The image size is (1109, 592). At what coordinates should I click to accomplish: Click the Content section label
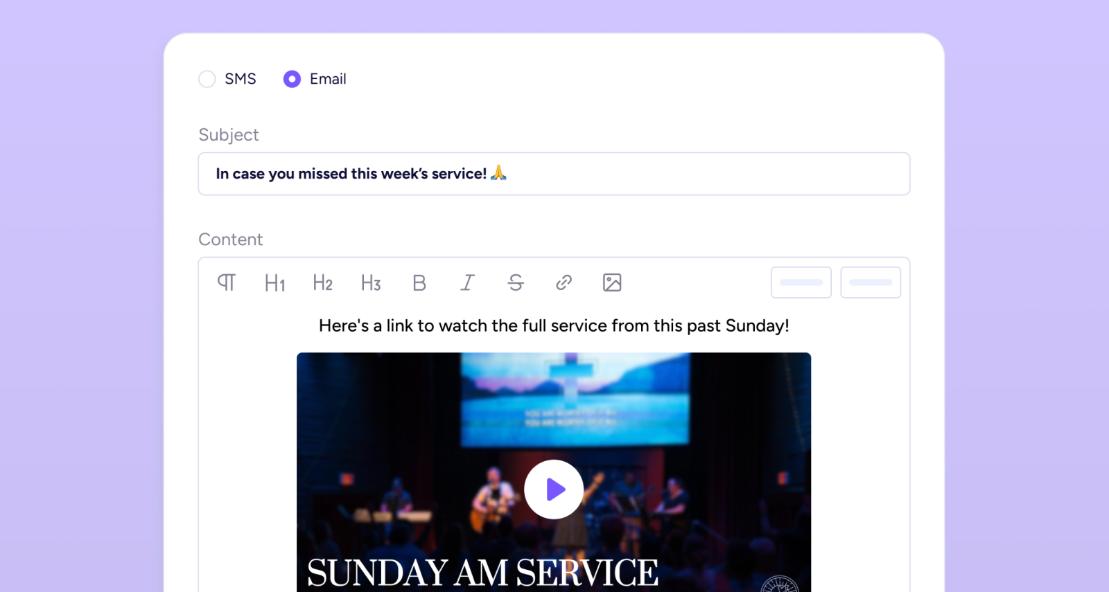coord(230,240)
